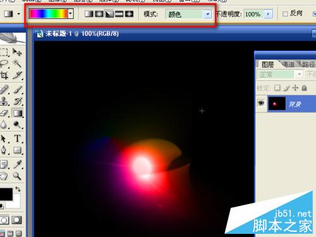Select the Magic Wand tool
This screenshot has height=237, width=316.
(x=17, y=63)
